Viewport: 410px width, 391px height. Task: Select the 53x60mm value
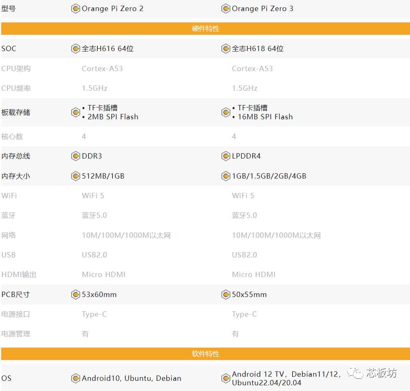pos(99,295)
